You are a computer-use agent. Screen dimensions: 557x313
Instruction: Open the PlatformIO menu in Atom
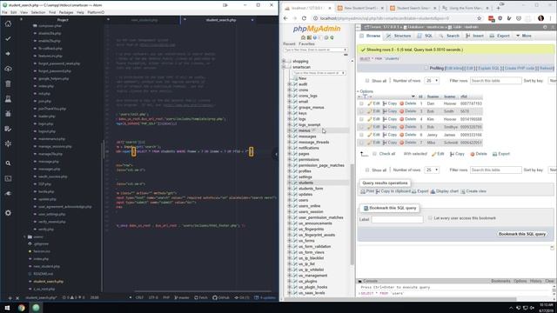[x=96, y=12]
